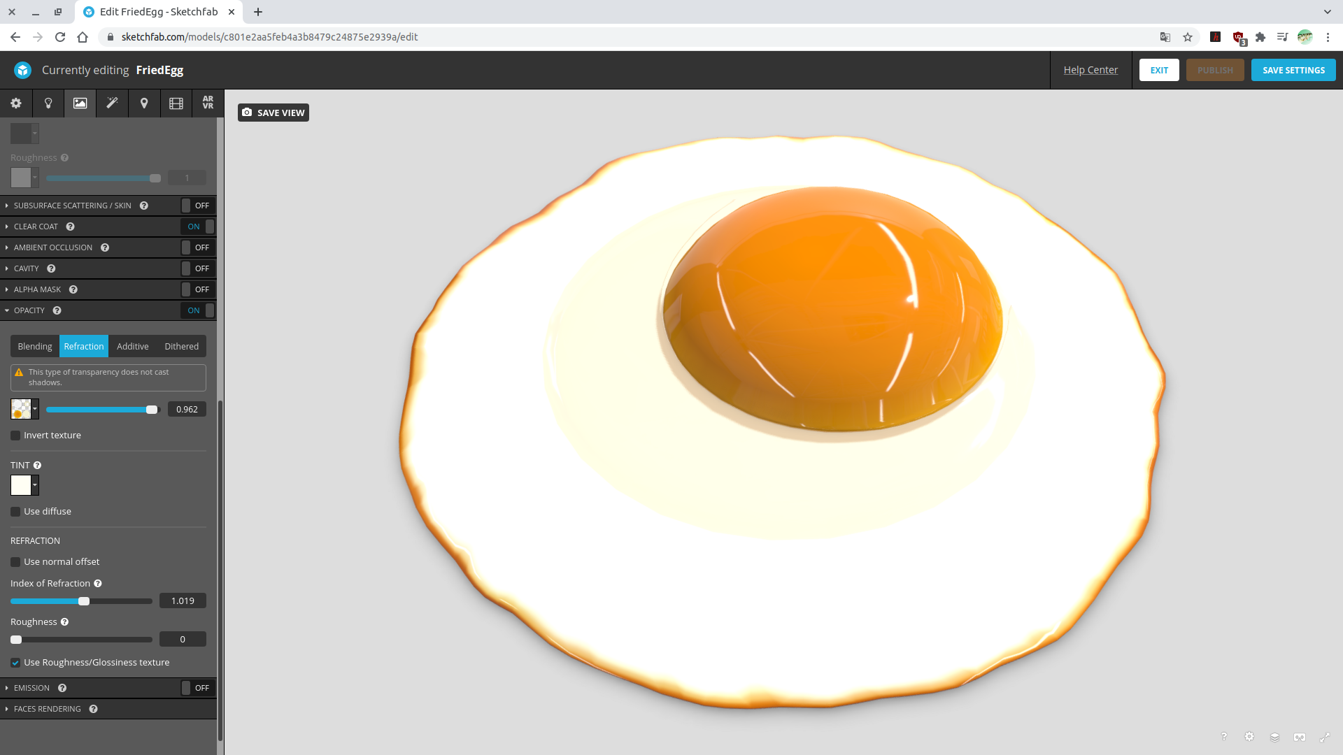Open the Animation film strip tab
Screen dimensions: 1343x755
(x=176, y=103)
